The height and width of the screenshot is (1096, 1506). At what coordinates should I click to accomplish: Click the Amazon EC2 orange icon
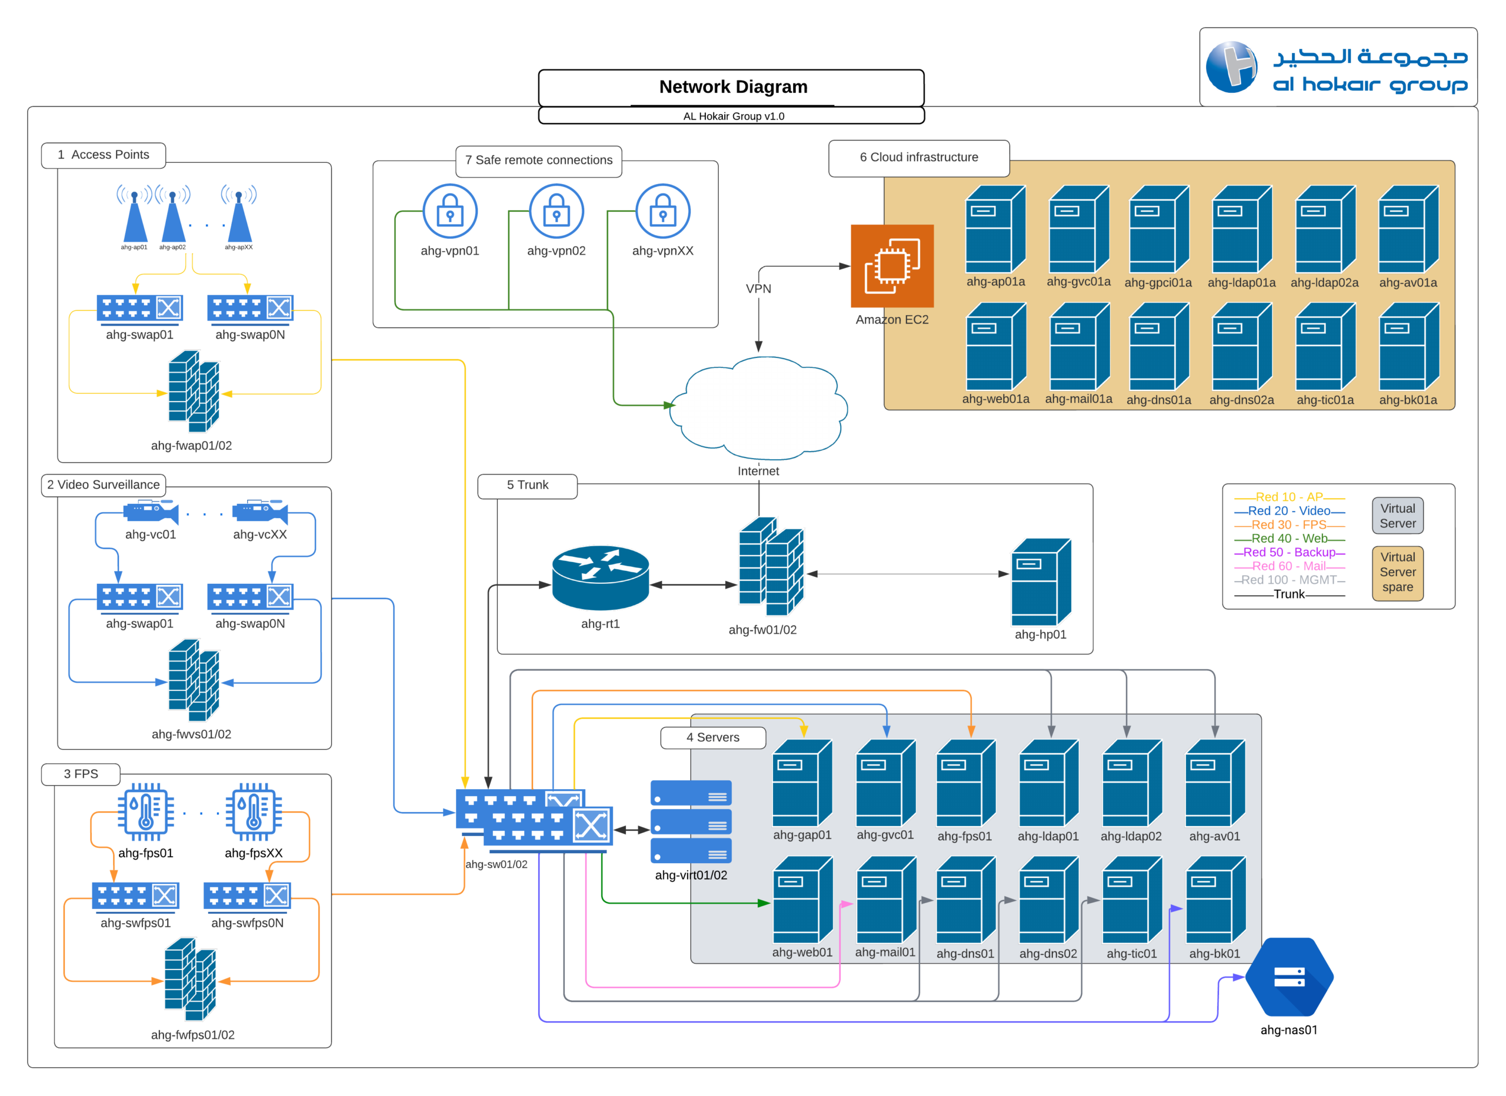click(x=892, y=266)
